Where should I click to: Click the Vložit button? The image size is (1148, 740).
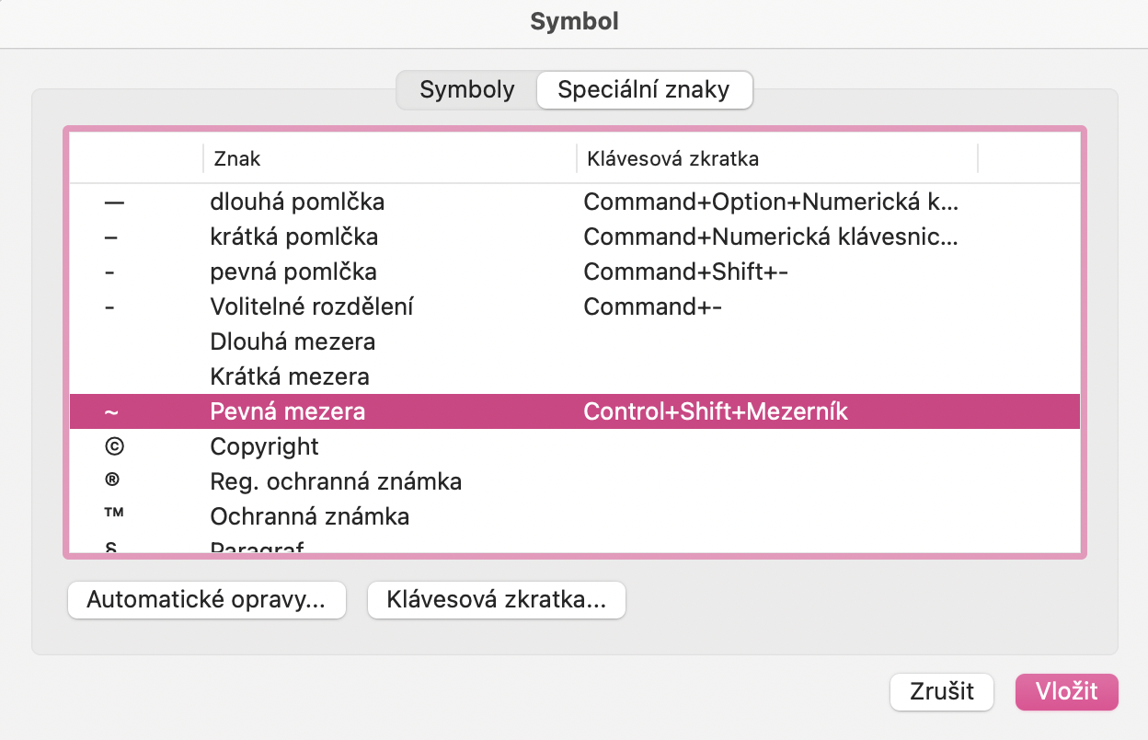[x=1066, y=691]
